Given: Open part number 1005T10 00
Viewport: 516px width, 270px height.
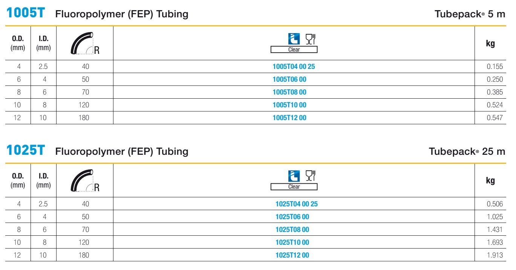Looking at the screenshot, I should 289,105.
